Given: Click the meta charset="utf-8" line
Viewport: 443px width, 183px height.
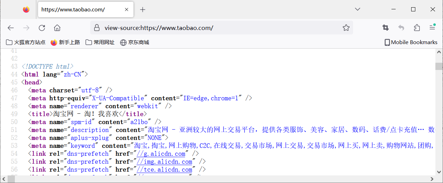Looking at the screenshot, I should (x=70, y=90).
